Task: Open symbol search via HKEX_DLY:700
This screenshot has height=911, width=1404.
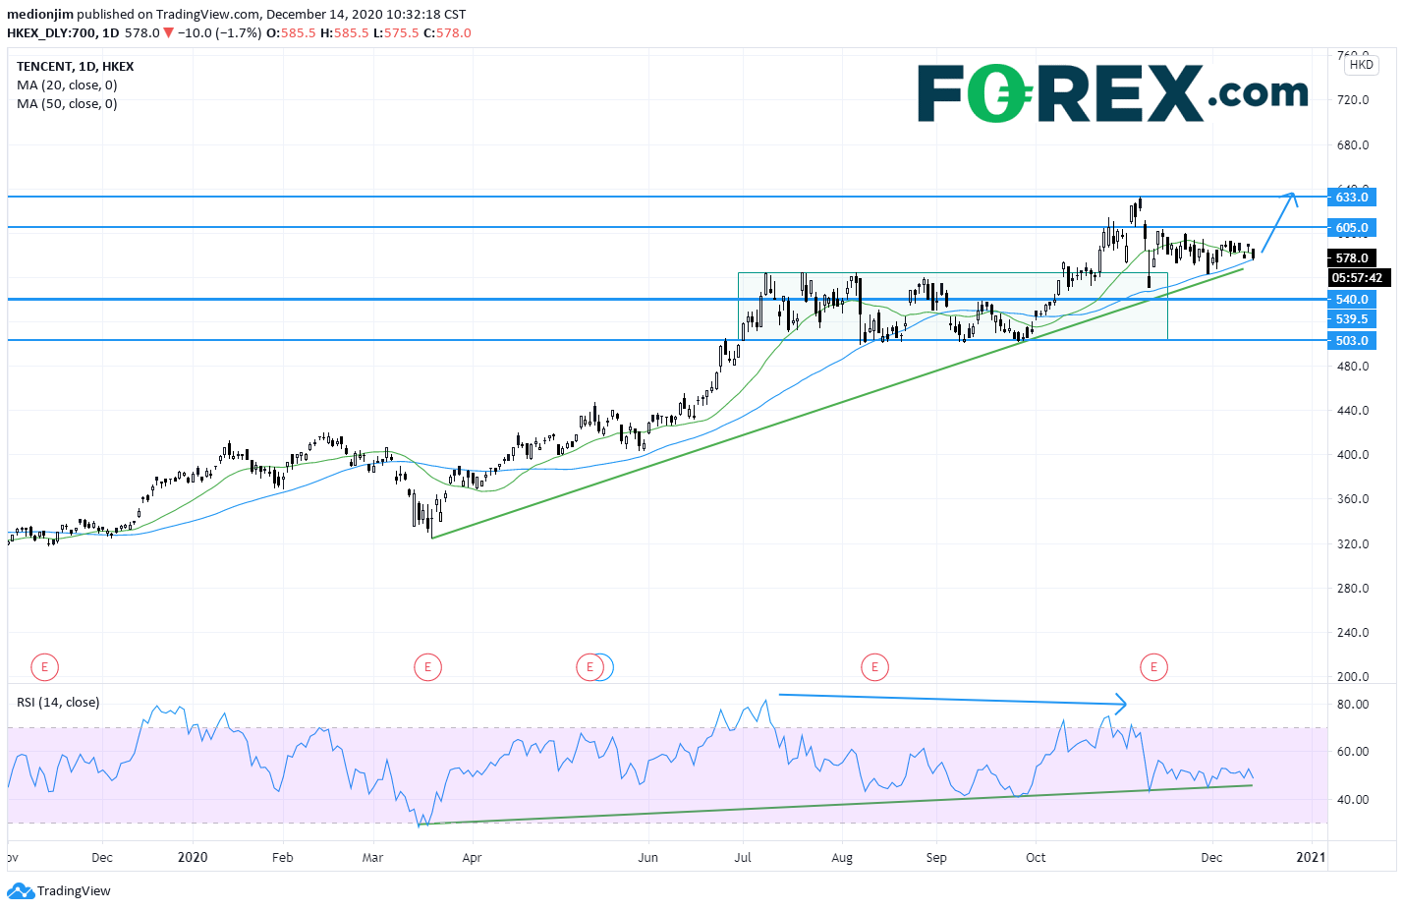Action: coord(57,31)
